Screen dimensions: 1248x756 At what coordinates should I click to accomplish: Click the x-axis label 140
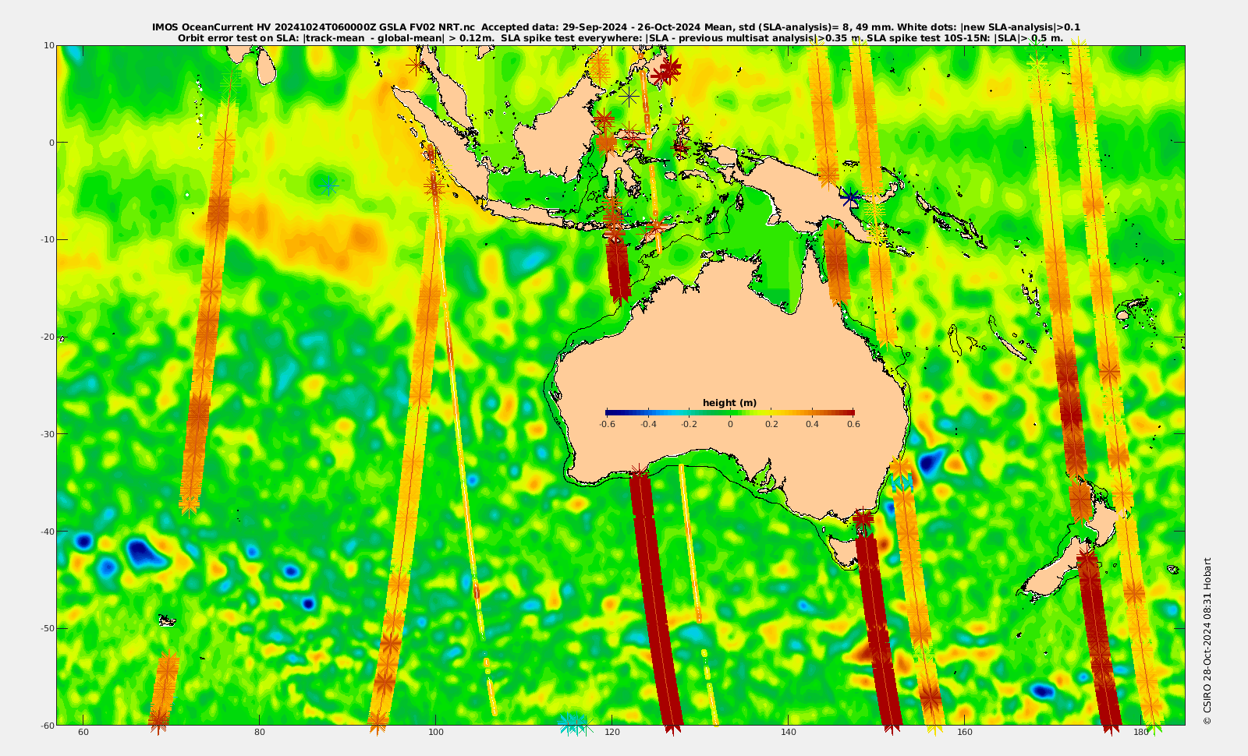coord(789,733)
